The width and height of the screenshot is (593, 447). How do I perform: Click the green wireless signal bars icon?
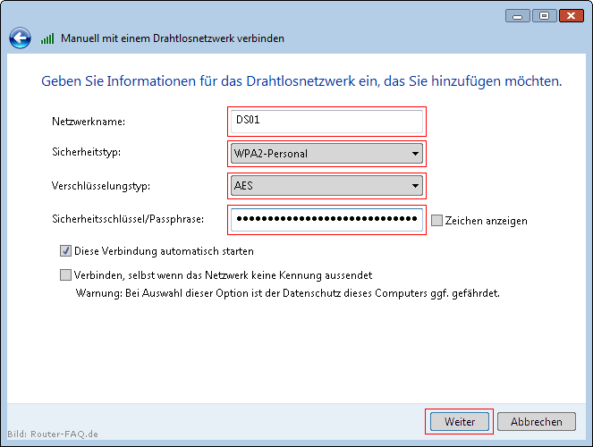click(47, 38)
